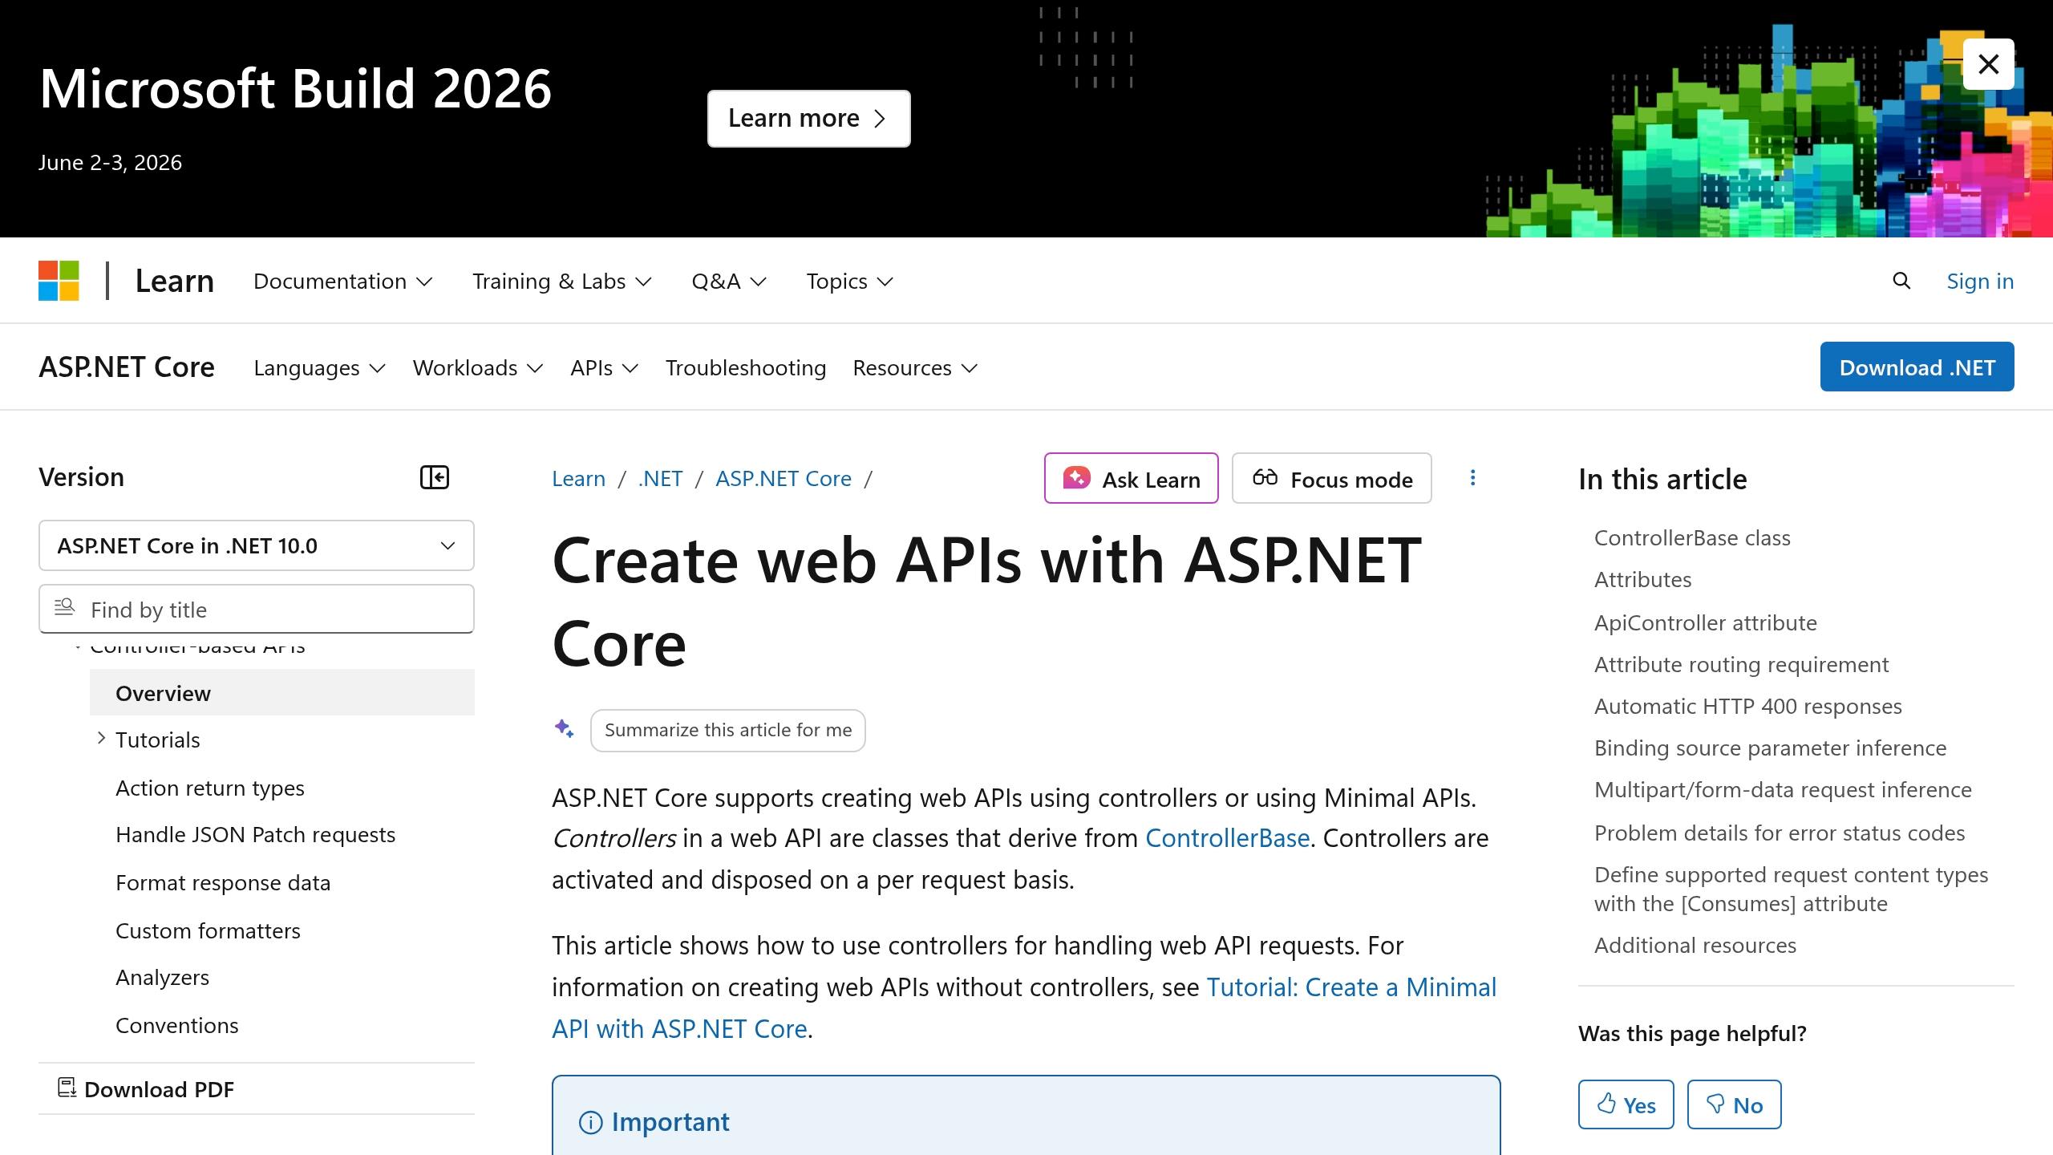Open the ASP.NET Core in .NET 10.0 version dropdown
This screenshot has width=2053, height=1155.
[256, 545]
